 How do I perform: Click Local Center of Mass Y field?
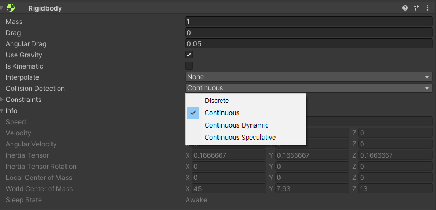[x=312, y=177]
